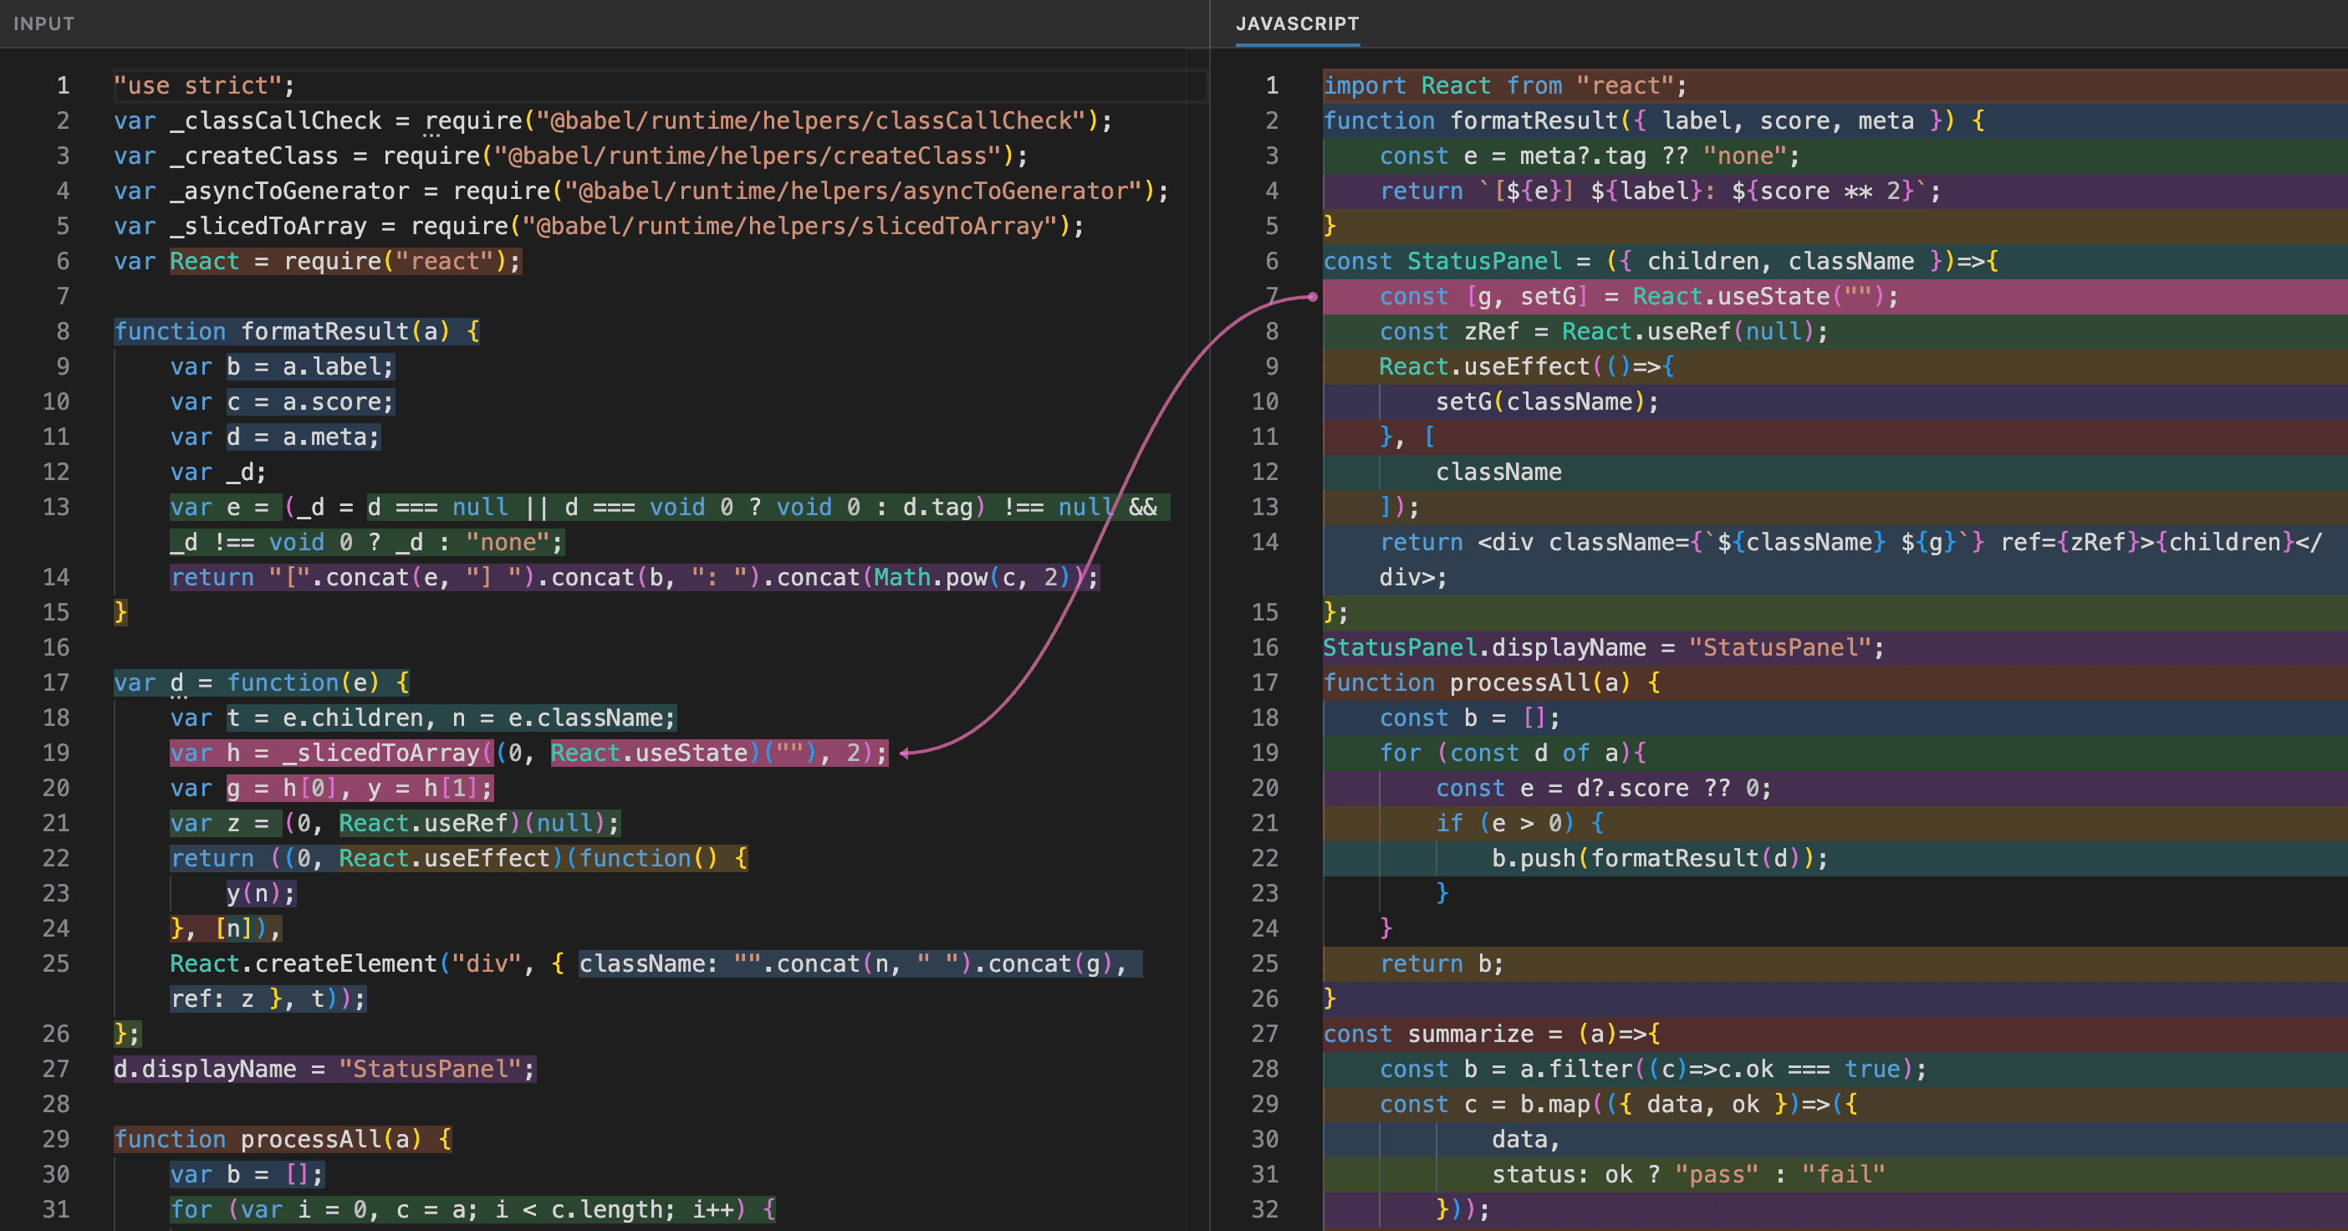Click the React.useEffect(()=>{ line in the output
This screenshot has height=1231, width=2348.
[x=1527, y=366]
